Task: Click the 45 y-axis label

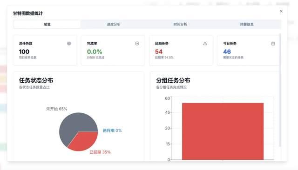Action: (167, 112)
